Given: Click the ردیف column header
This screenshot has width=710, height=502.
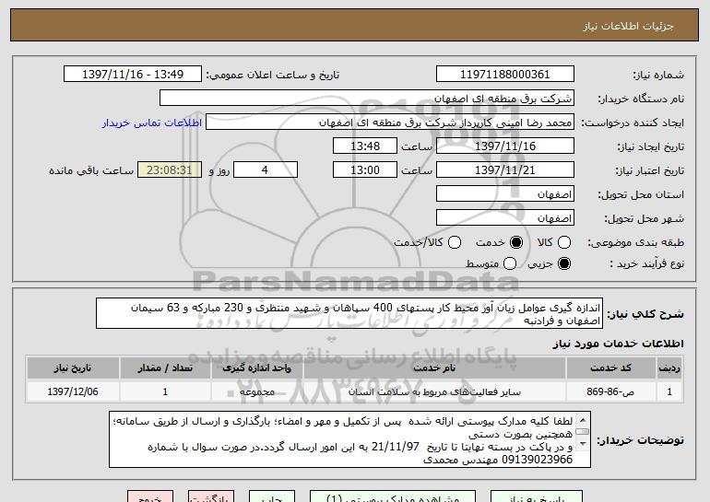Looking at the screenshot, I should [669, 368].
